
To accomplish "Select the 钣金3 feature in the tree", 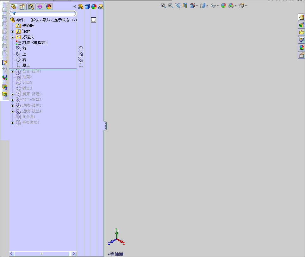I will click(27, 88).
